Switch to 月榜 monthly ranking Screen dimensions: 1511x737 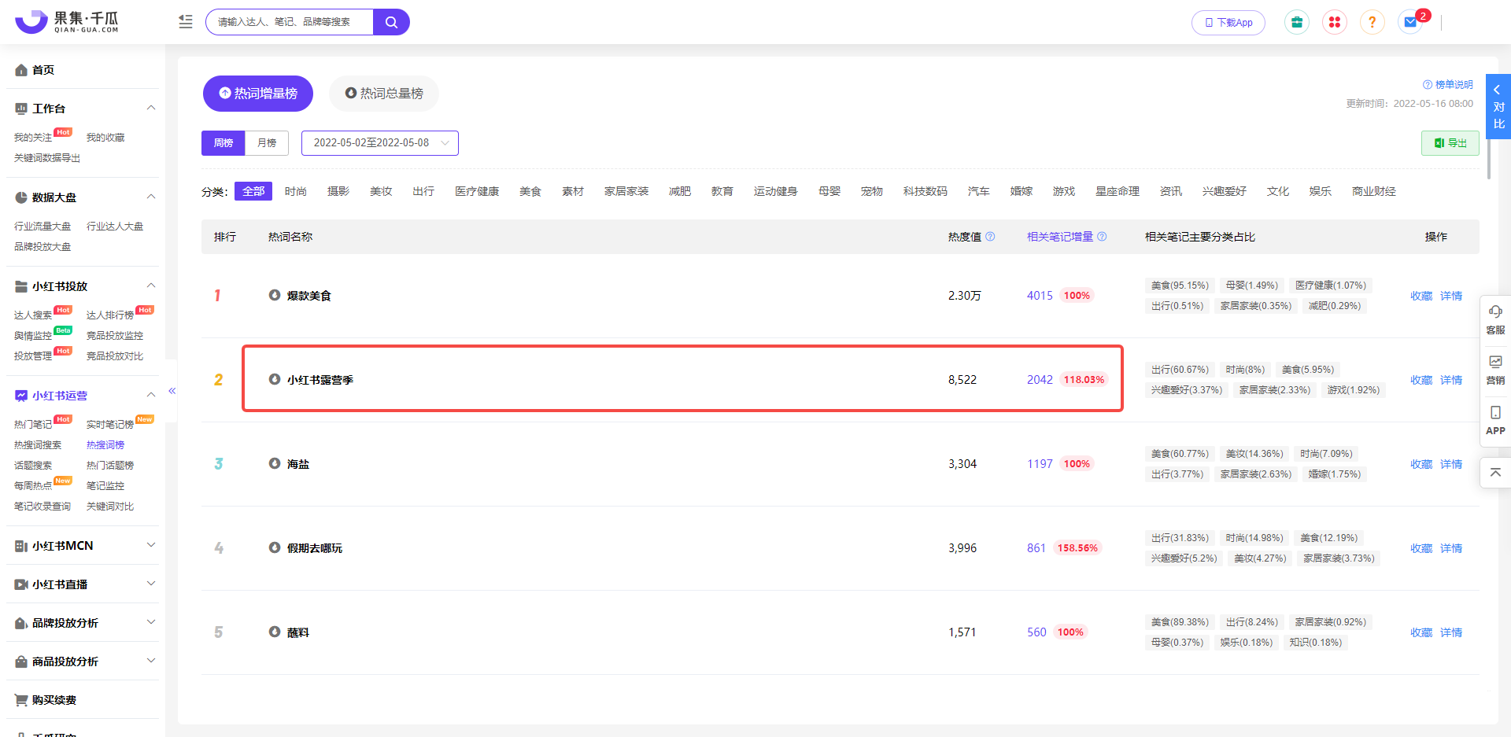tap(267, 143)
